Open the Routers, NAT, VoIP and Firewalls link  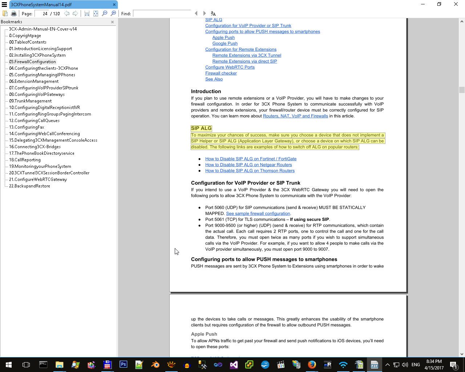click(x=295, y=116)
